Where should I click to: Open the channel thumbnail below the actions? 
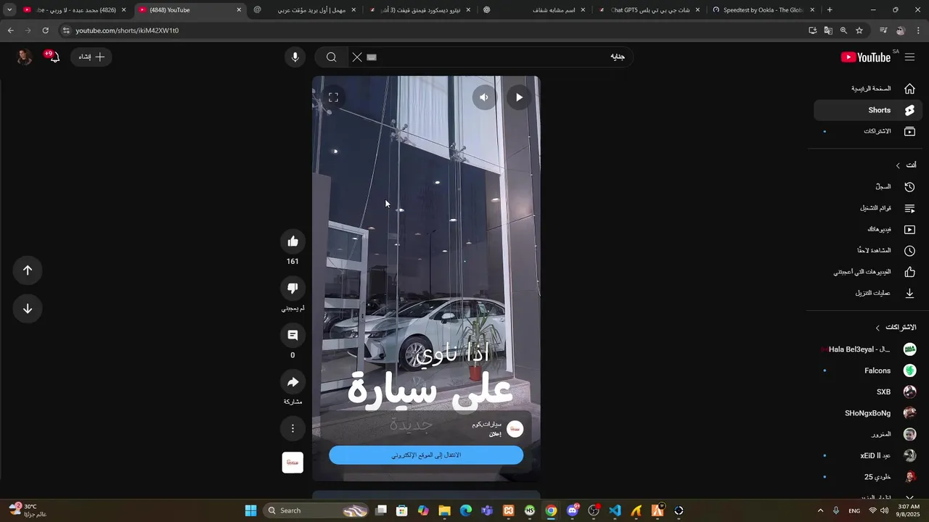click(x=292, y=463)
